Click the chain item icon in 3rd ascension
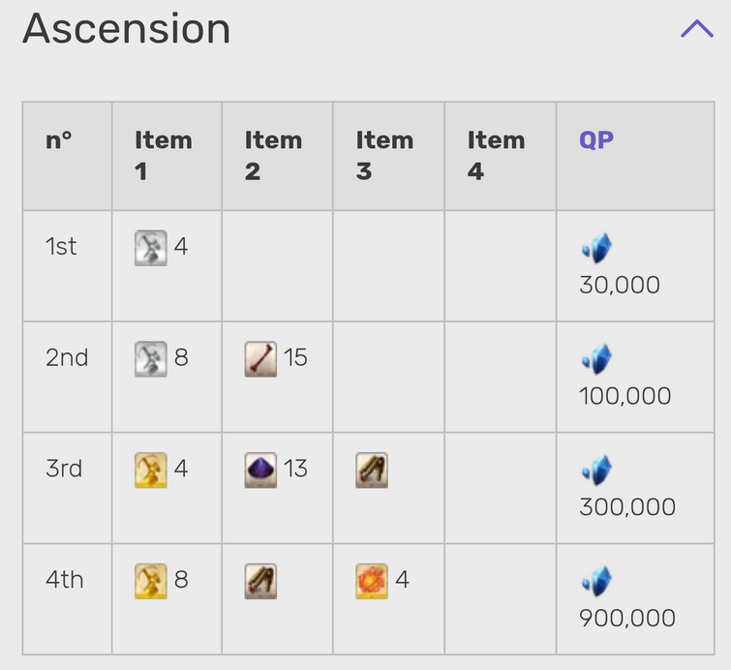Image resolution: width=731 pixels, height=670 pixels. [x=372, y=470]
